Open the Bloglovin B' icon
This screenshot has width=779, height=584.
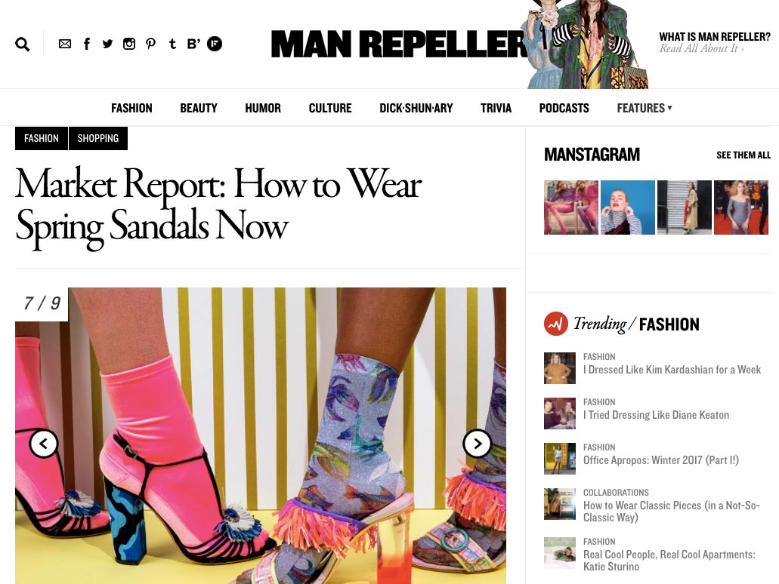click(193, 44)
